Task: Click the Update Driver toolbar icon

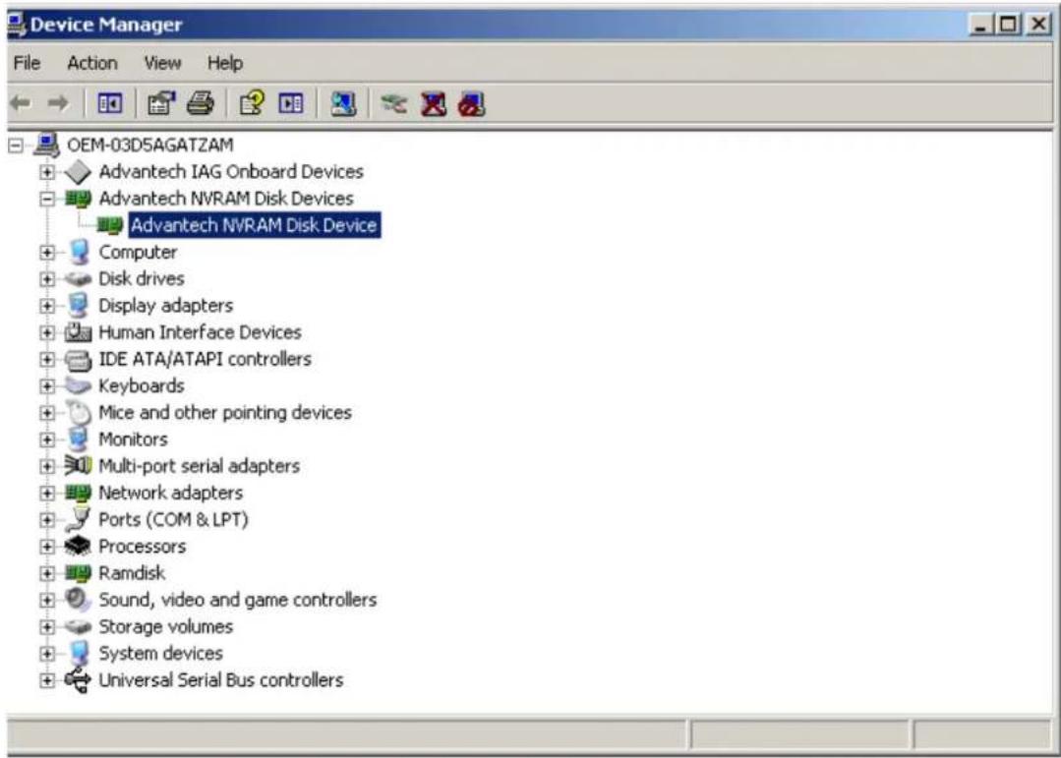Action: pos(393,104)
